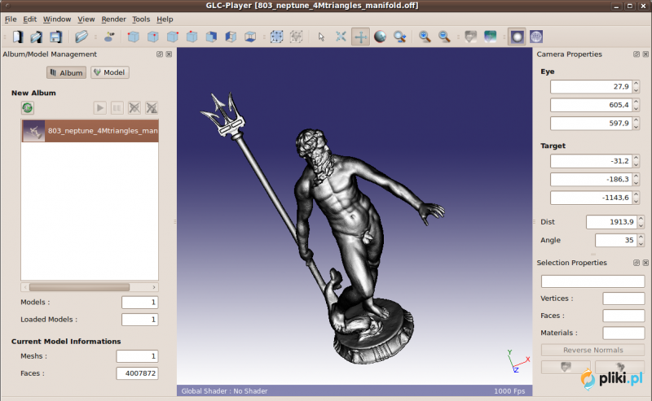
Task: Increase the Eye 27,9 value
Action: tap(636, 84)
